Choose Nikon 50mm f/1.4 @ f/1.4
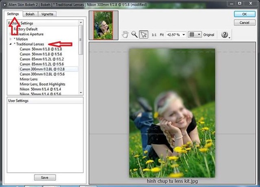 tap(40, 89)
